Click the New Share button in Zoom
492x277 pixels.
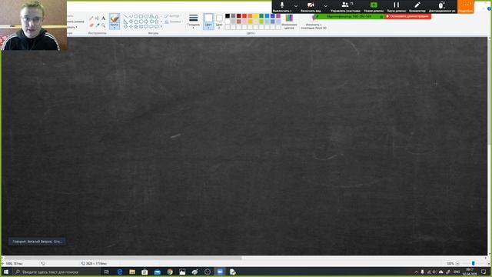(x=374, y=6)
